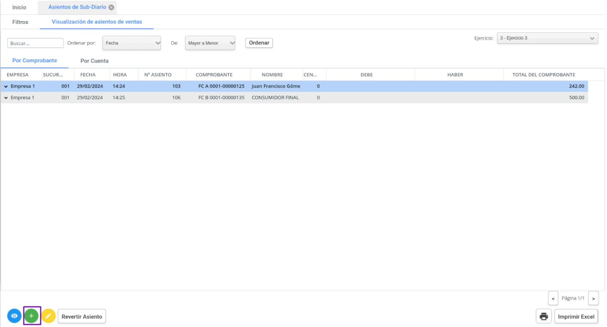Screen dimensions: 607x327
Task: Expand the FC B 0001-00000135 row chevron
Action: pos(6,98)
